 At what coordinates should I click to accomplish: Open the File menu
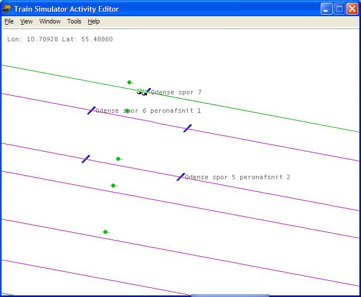[x=9, y=21]
